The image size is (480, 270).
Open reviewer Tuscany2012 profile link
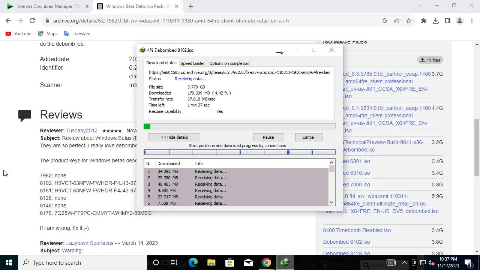pos(82,130)
